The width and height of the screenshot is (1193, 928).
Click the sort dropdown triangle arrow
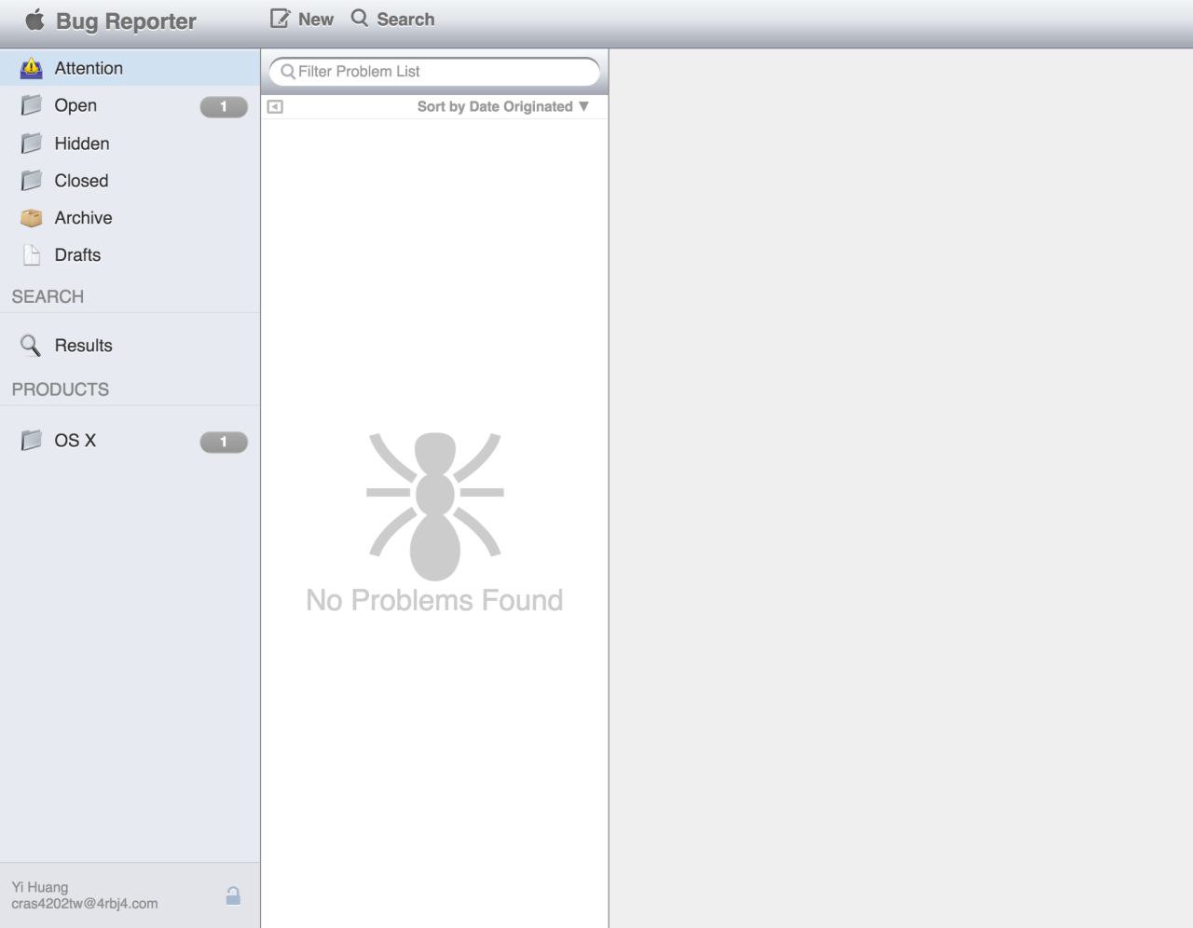pos(583,106)
